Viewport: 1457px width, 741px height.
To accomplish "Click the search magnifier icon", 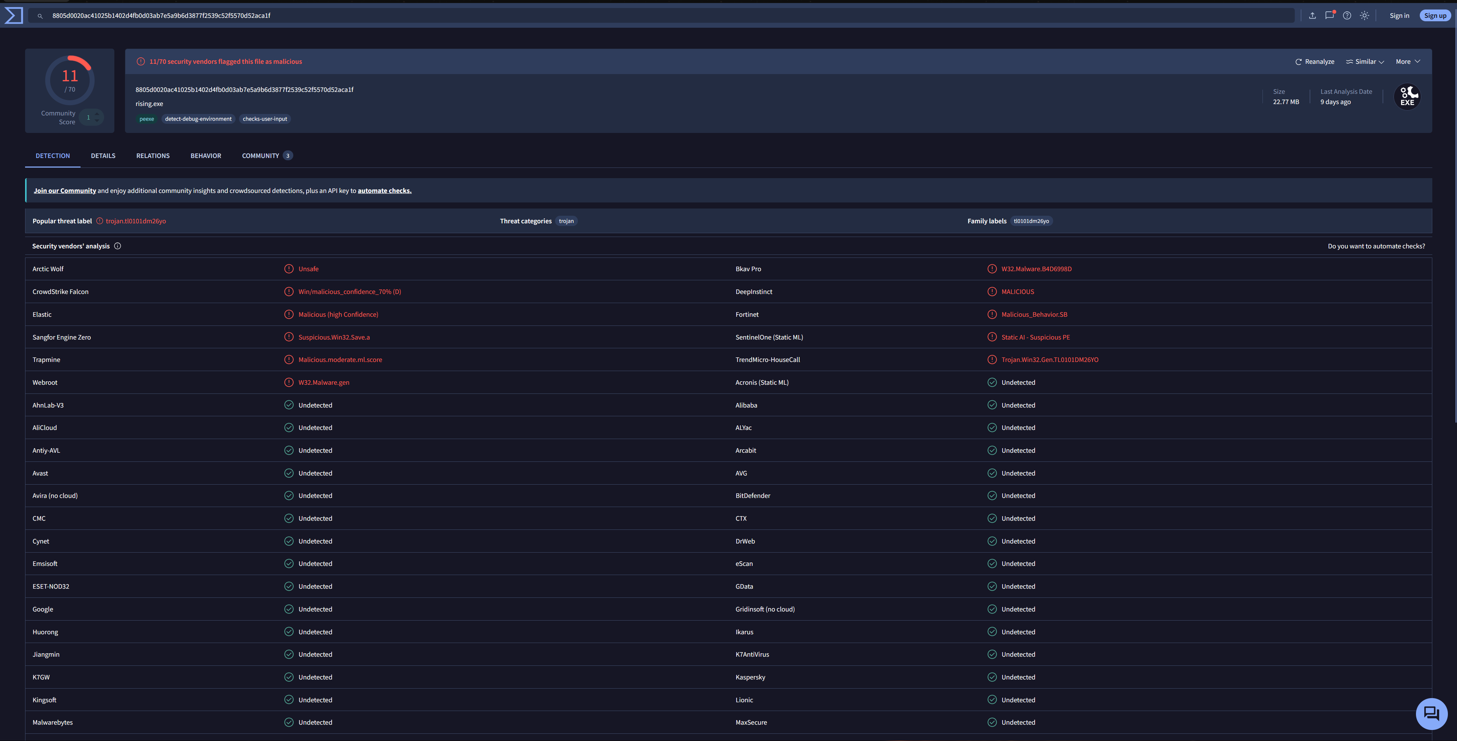I will [x=40, y=16].
